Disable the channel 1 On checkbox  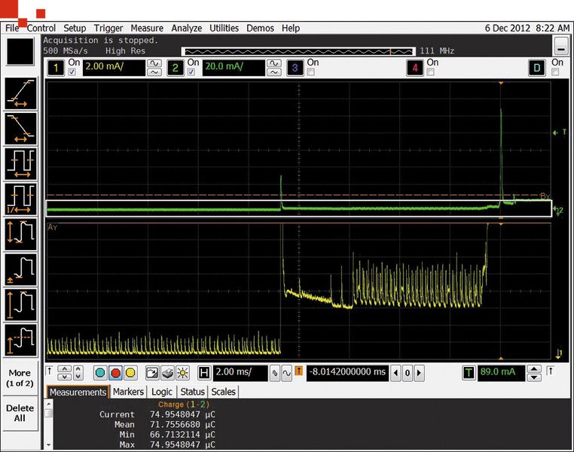72,72
